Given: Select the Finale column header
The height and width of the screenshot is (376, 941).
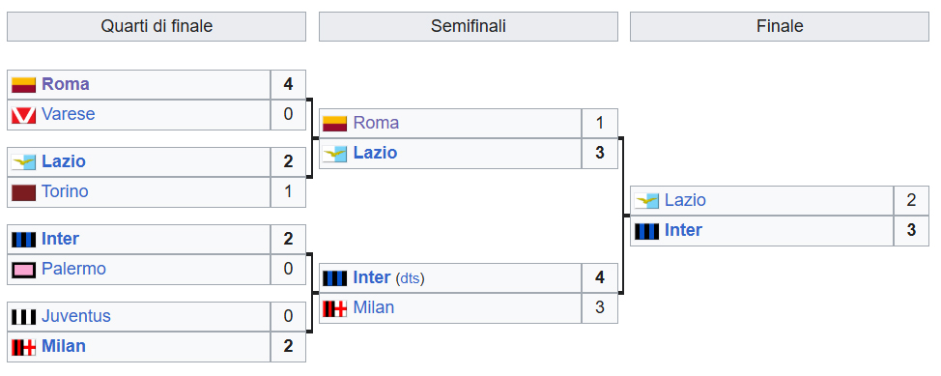Looking at the screenshot, I should pyautogui.click(x=780, y=26).
